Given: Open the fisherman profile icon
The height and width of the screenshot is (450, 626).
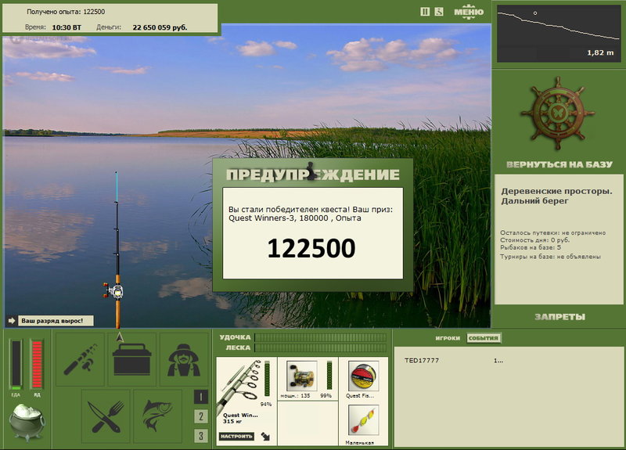Looking at the screenshot, I should coord(184,359).
